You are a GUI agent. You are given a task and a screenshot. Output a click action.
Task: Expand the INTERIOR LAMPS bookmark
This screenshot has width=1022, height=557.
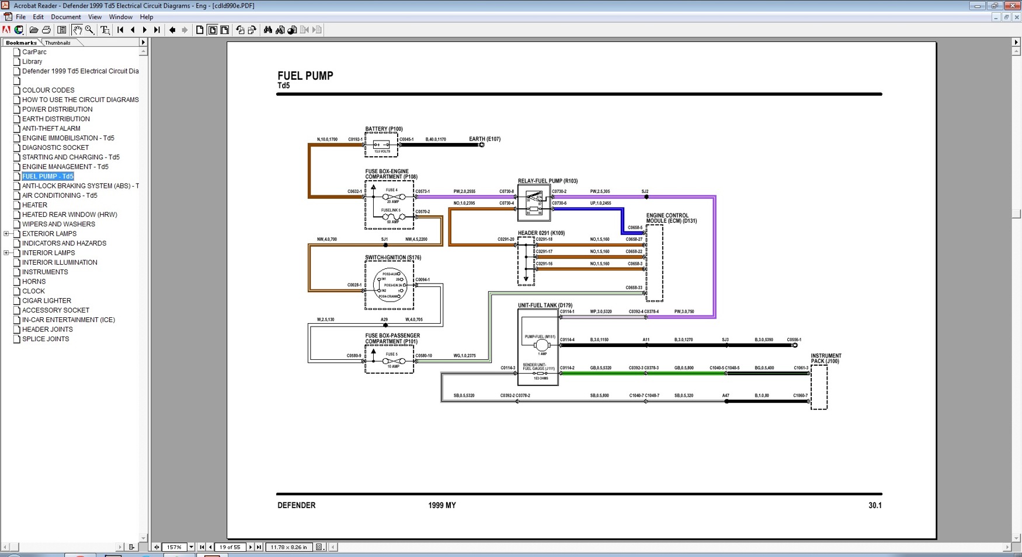(6, 253)
